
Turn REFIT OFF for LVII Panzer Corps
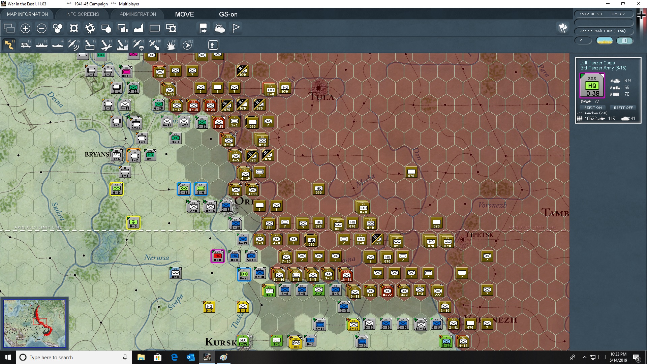tap(623, 108)
